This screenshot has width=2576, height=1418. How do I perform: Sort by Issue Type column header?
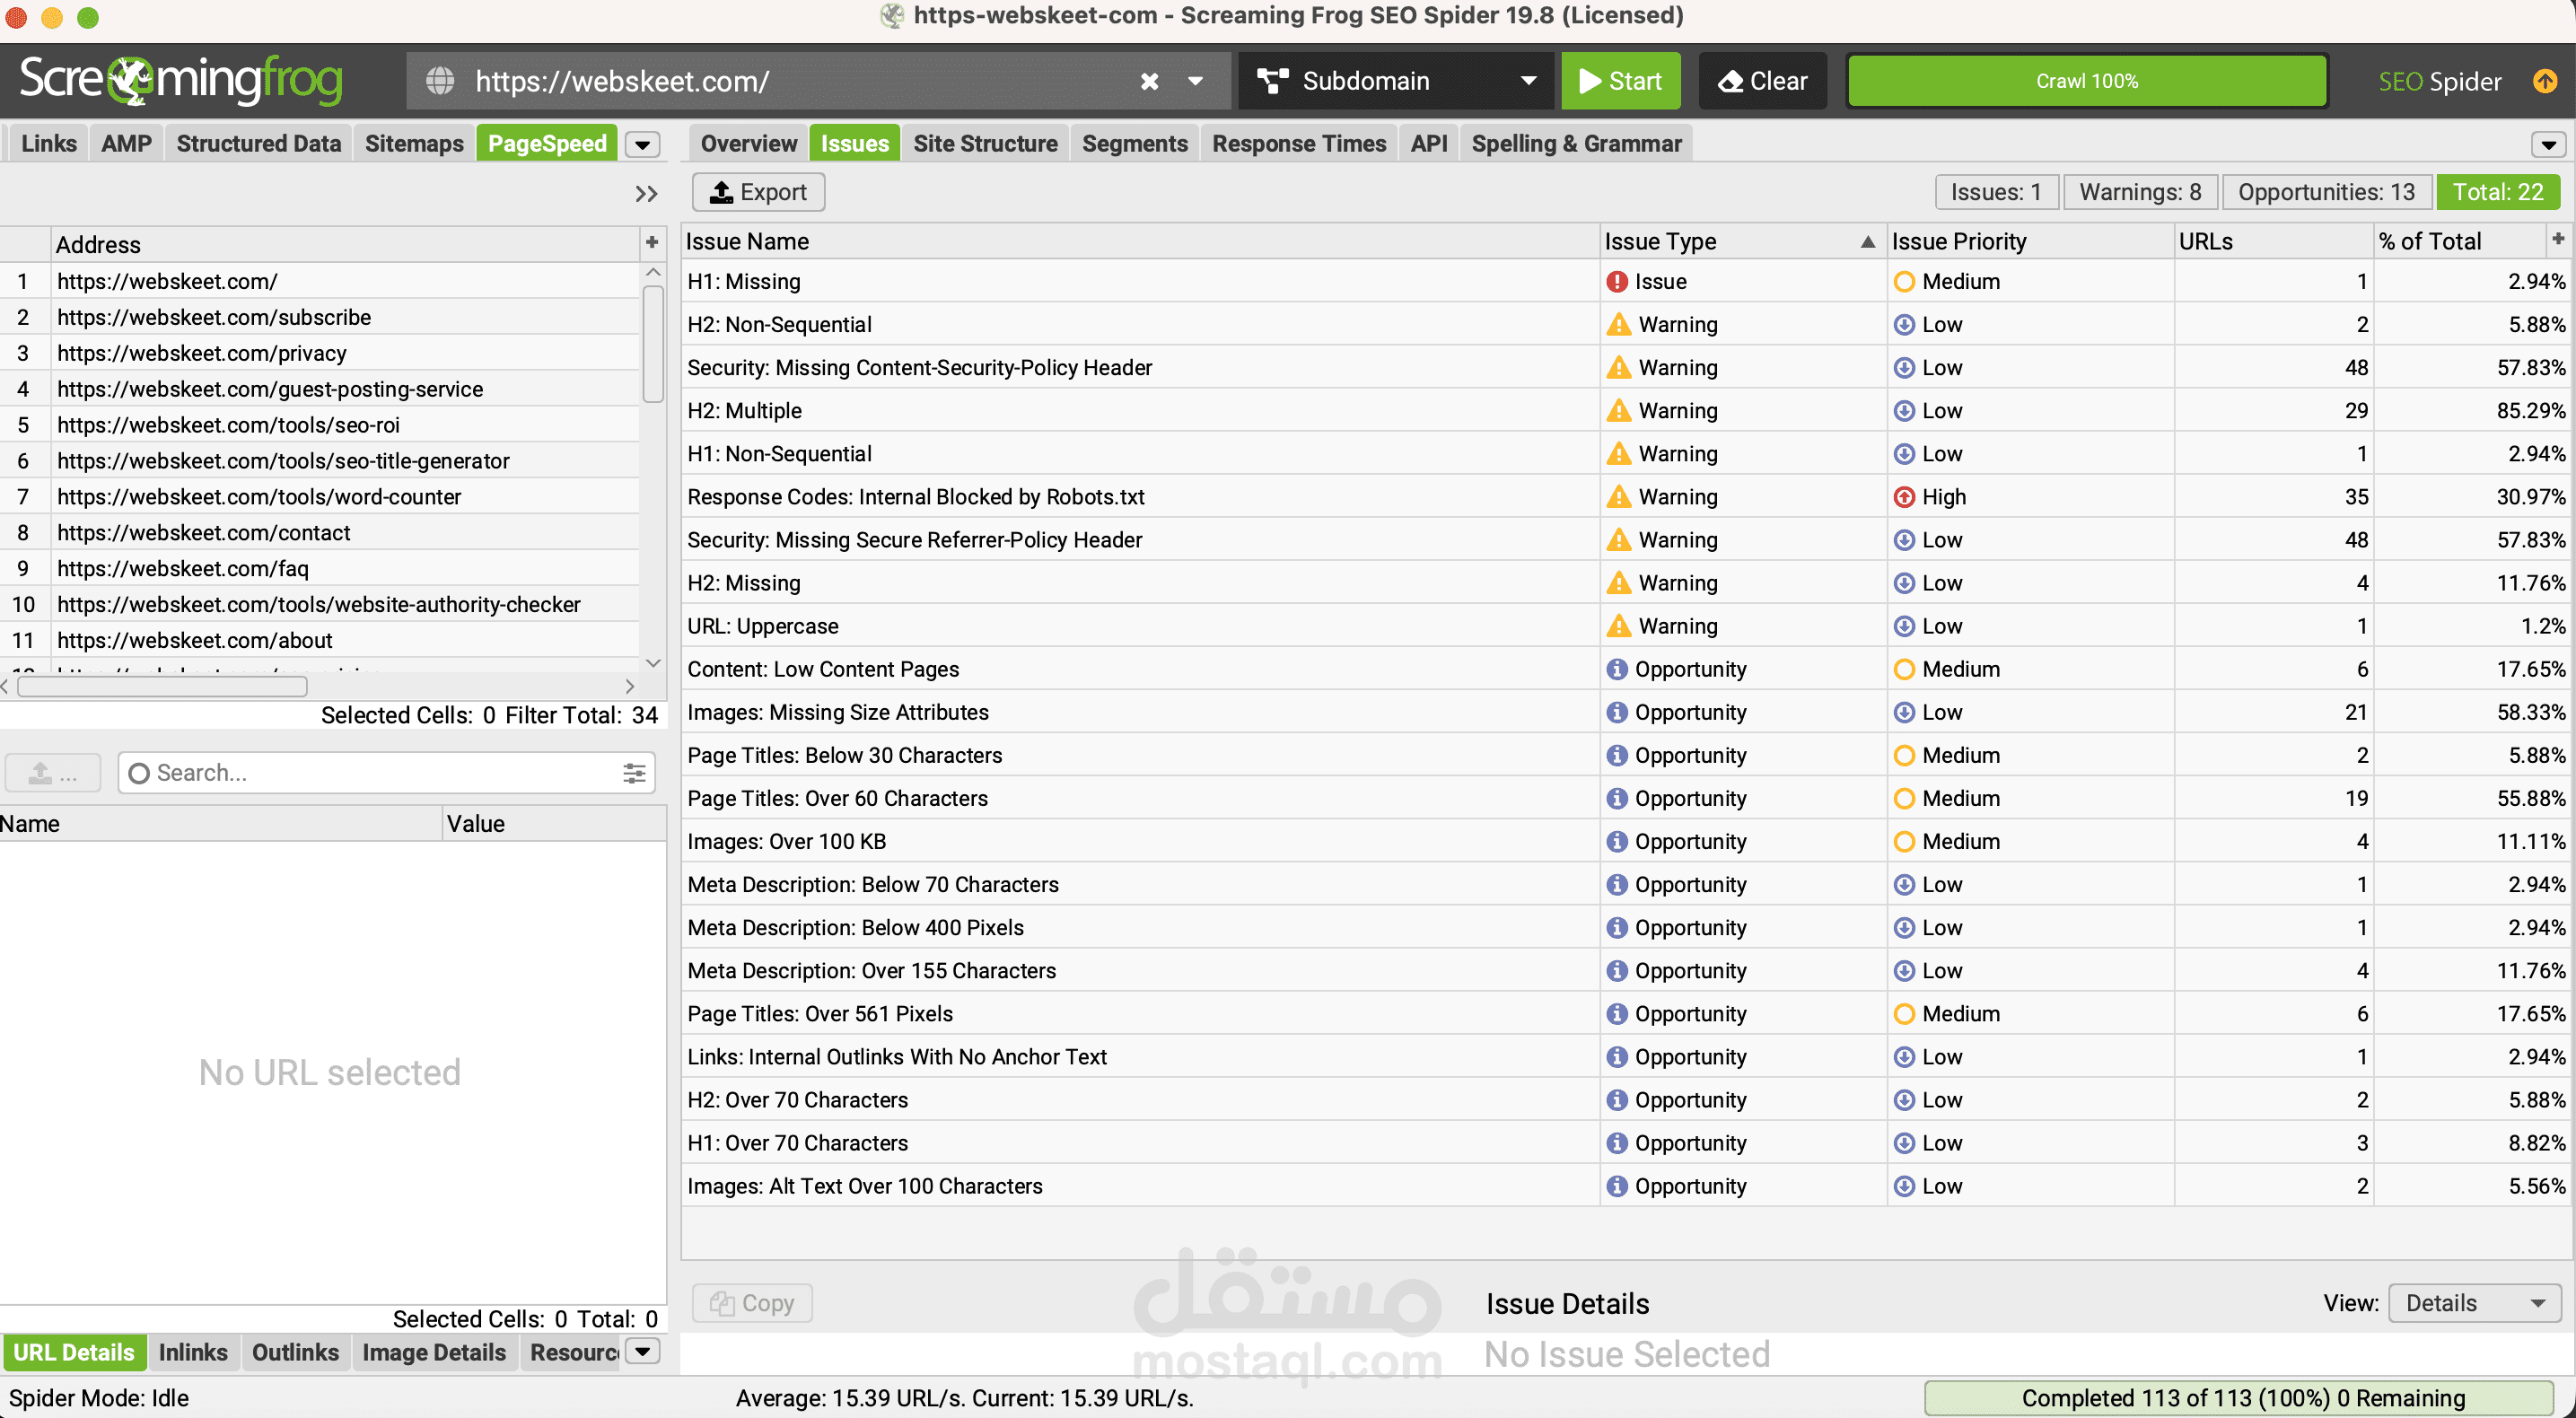tap(1742, 241)
